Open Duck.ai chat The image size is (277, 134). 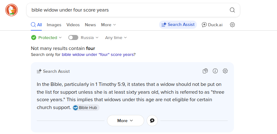point(212,25)
